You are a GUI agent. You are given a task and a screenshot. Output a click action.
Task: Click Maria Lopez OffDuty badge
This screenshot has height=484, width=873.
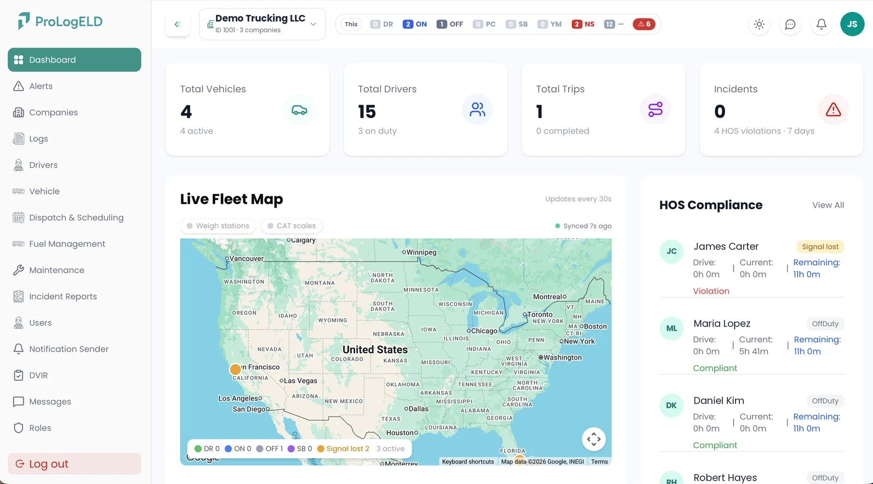pyautogui.click(x=825, y=324)
